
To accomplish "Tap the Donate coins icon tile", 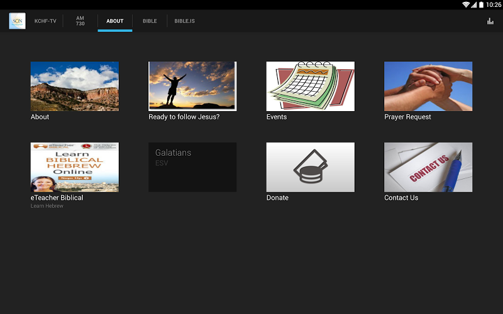I will [x=311, y=167].
